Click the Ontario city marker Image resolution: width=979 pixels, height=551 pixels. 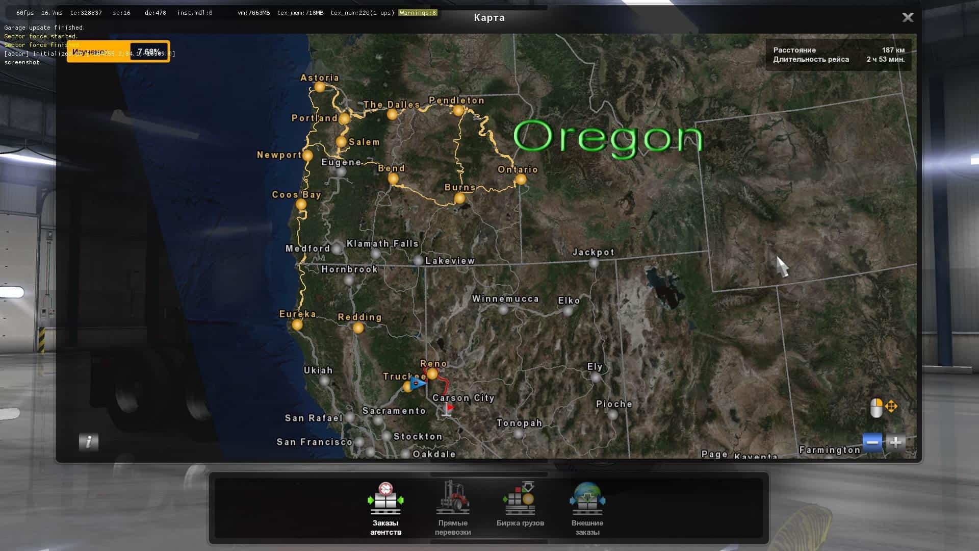tap(521, 180)
